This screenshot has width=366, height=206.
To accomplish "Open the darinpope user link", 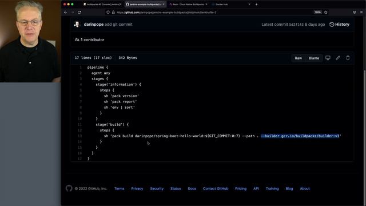I will (x=94, y=24).
